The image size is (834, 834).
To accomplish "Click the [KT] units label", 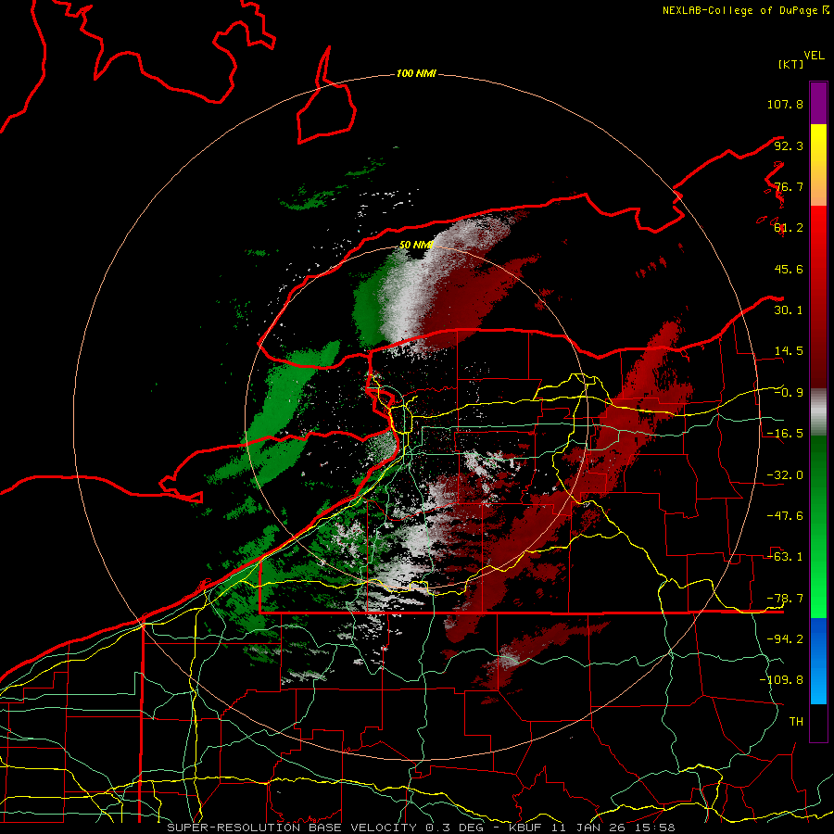I will [x=790, y=64].
